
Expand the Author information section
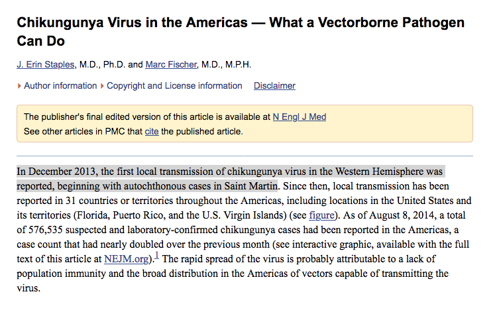click(60, 86)
